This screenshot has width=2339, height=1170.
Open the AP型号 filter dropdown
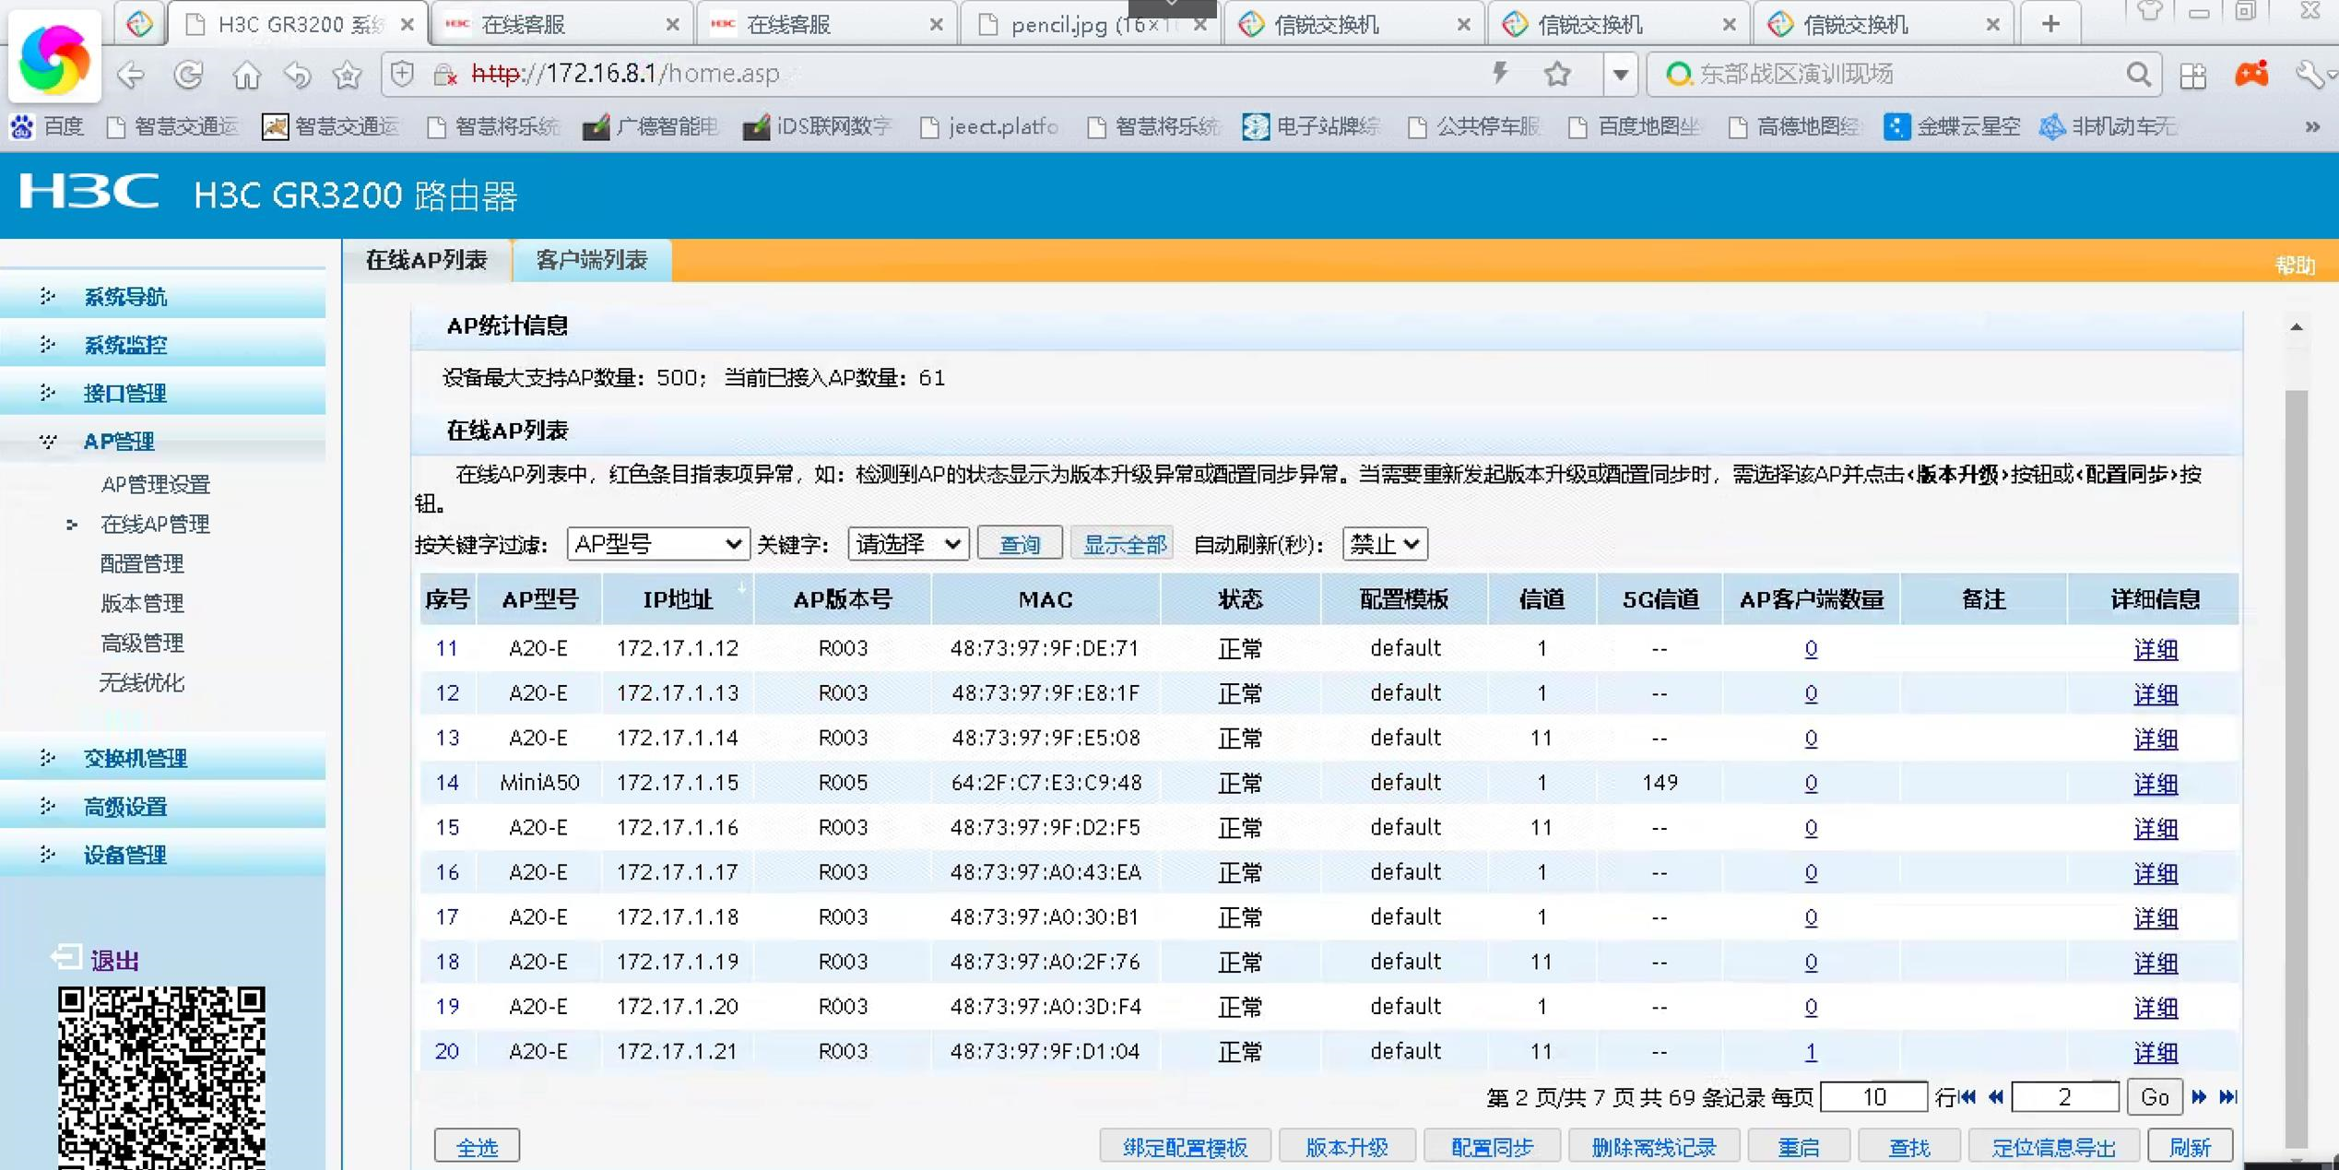coord(657,544)
